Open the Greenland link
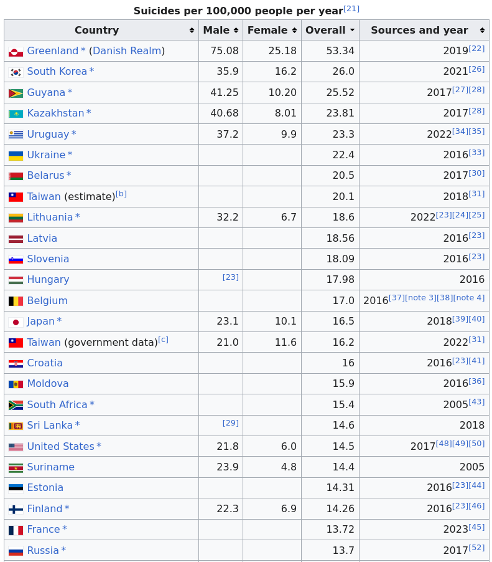Image resolution: width=492 pixels, height=562 pixels. [53, 51]
